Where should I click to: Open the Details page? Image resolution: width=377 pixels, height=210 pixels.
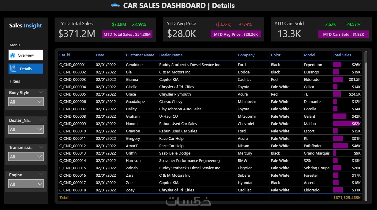click(26, 69)
